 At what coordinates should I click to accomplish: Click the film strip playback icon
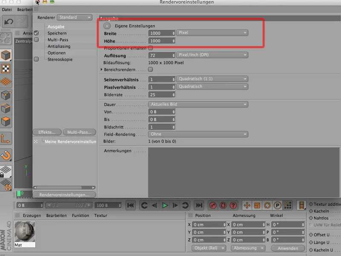point(301,205)
